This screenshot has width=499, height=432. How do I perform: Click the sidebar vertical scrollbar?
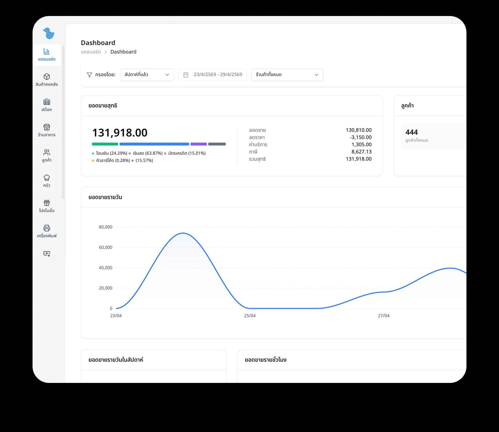pos(63,122)
